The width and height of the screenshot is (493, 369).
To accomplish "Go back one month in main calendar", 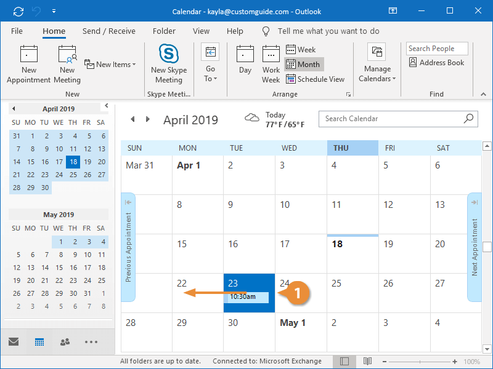I will point(132,119).
